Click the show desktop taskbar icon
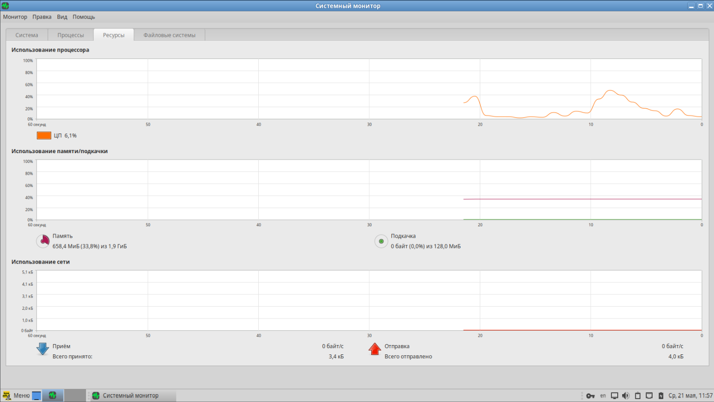Image resolution: width=714 pixels, height=402 pixels. (36, 396)
